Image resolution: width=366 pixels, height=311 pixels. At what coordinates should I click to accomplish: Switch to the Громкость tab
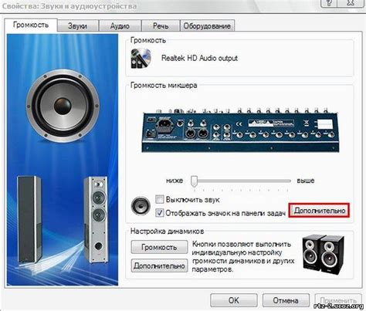(x=31, y=25)
